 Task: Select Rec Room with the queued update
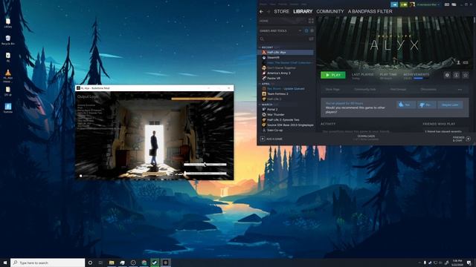coord(286,89)
